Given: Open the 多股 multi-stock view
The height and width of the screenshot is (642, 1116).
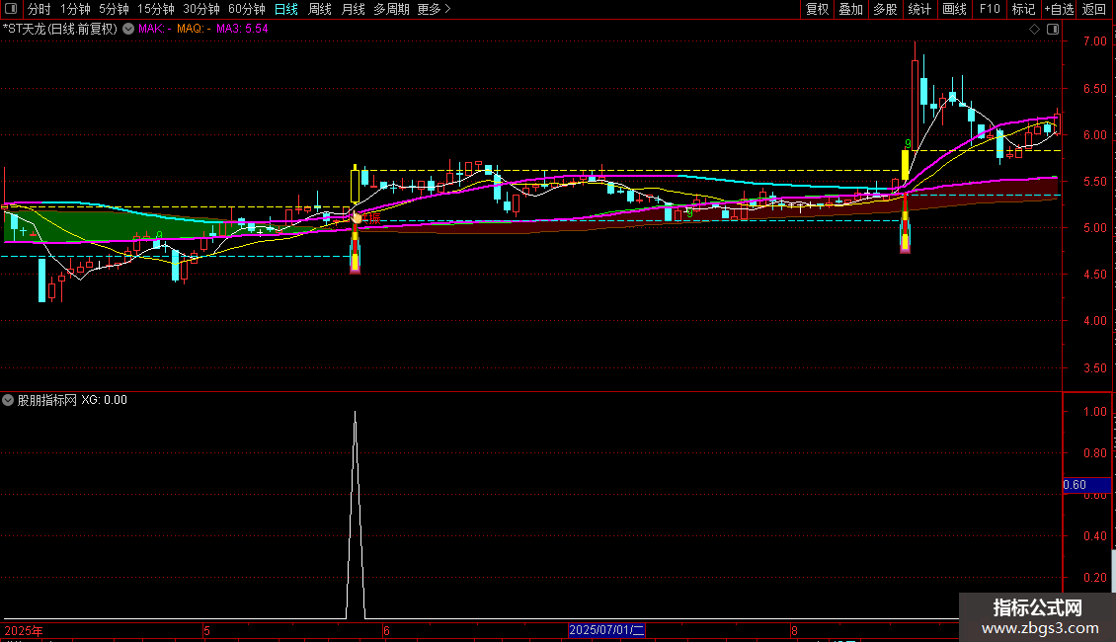Looking at the screenshot, I should click(x=885, y=9).
